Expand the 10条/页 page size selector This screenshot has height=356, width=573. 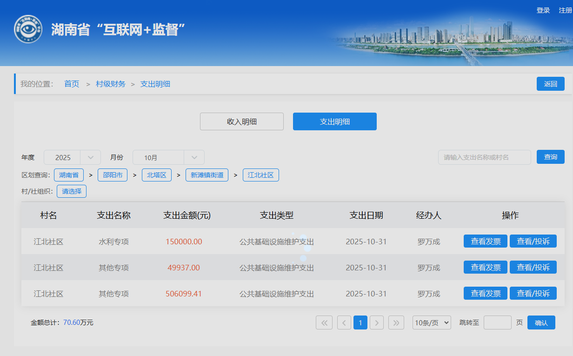click(432, 322)
